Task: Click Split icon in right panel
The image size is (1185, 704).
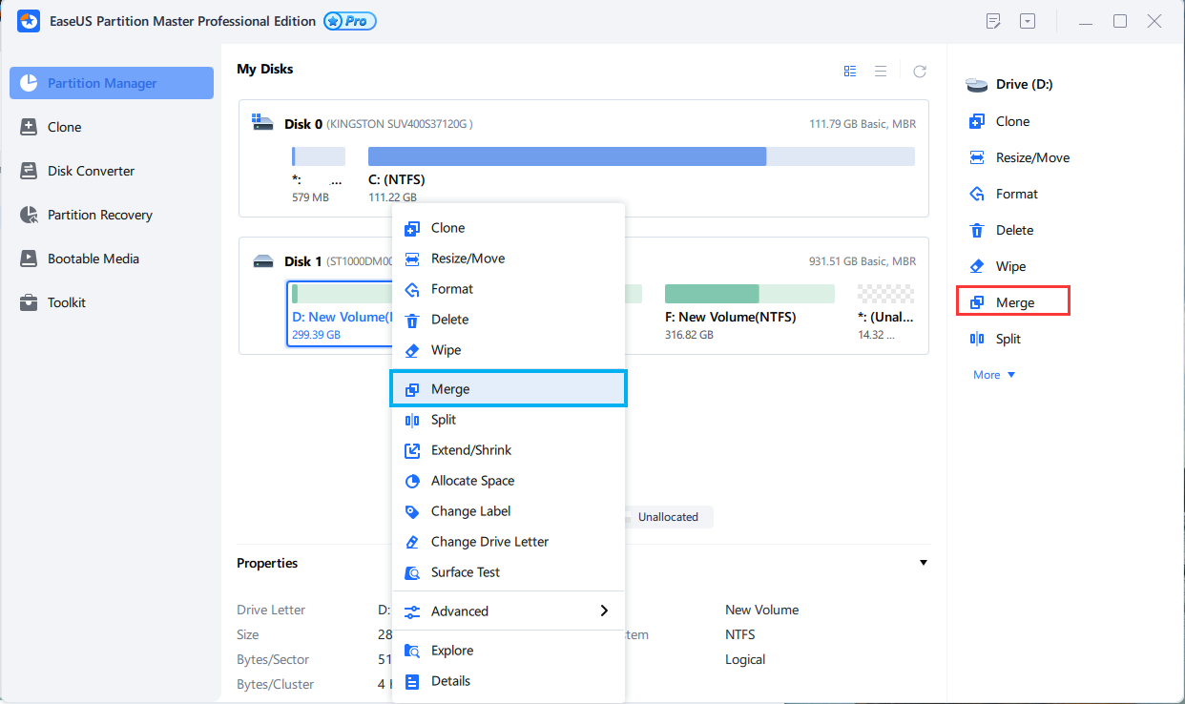Action: tap(977, 339)
